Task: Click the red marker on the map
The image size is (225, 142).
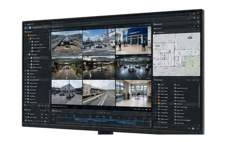Action: click(x=174, y=66)
